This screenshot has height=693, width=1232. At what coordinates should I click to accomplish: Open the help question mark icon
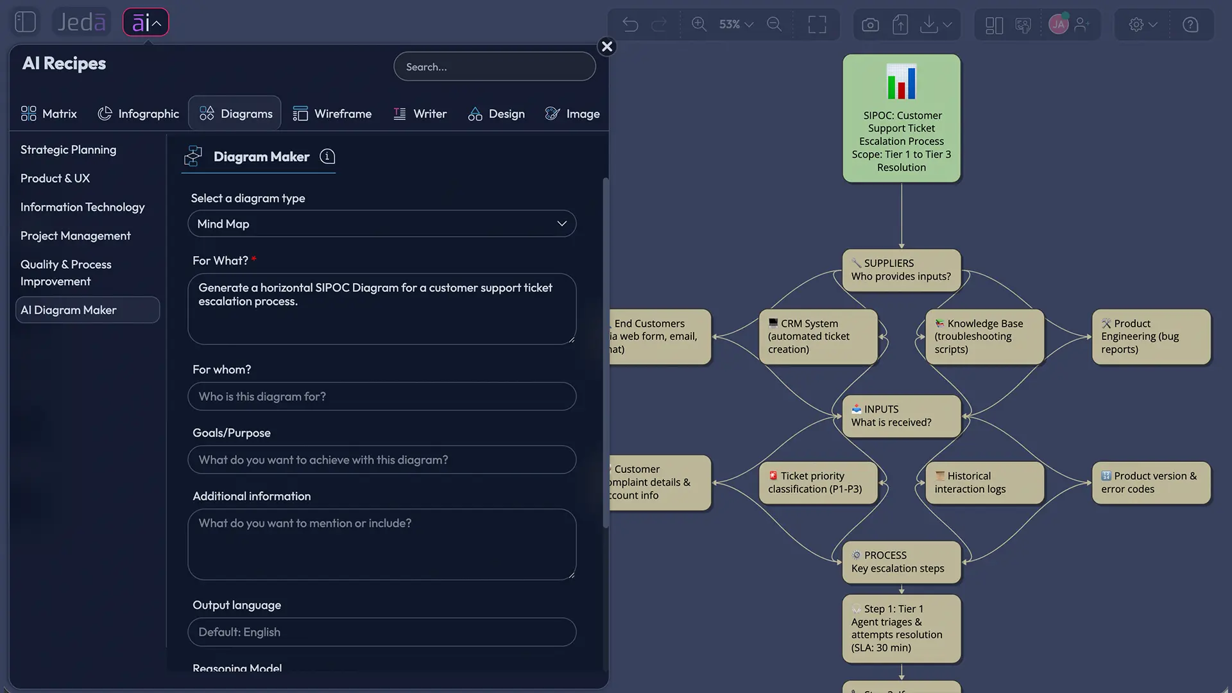(x=1190, y=24)
